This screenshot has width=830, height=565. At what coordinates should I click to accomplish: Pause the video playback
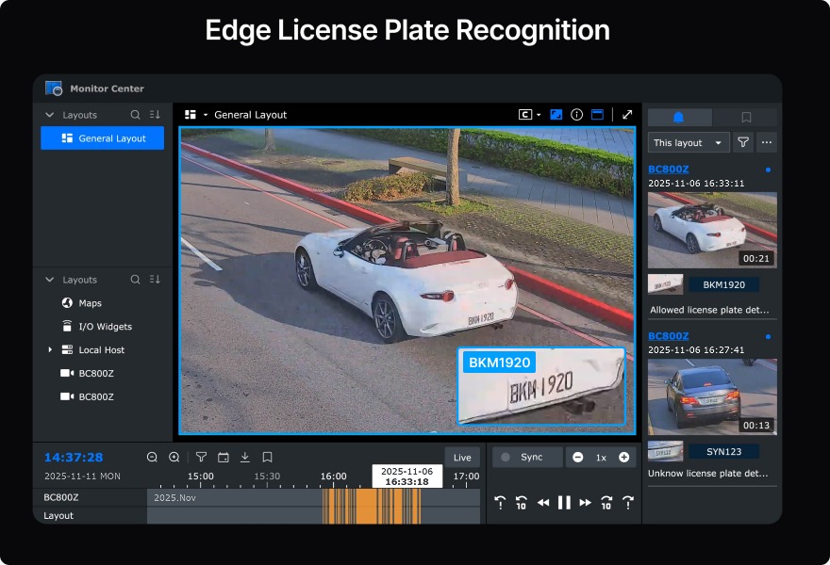coord(564,503)
